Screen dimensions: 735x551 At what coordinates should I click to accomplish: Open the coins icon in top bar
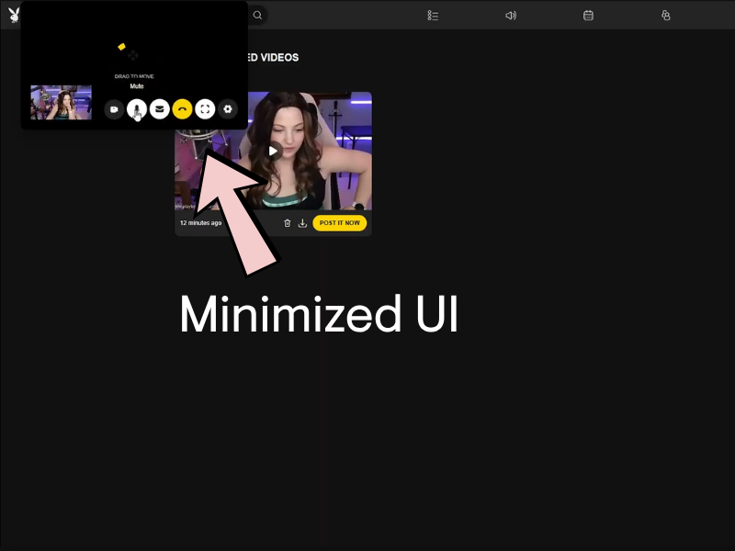[x=665, y=16]
